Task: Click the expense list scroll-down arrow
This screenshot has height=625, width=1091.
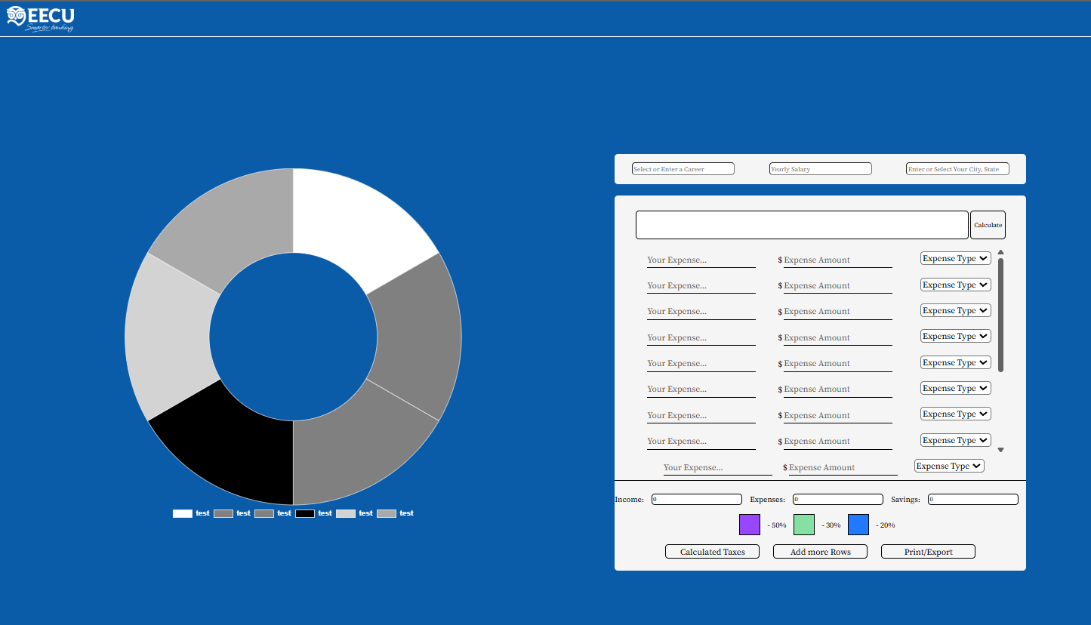Action: 1000,450
